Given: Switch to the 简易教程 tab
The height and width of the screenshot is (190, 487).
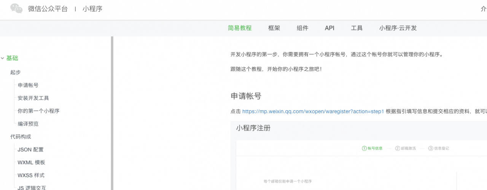Looking at the screenshot, I should pyautogui.click(x=240, y=28).
